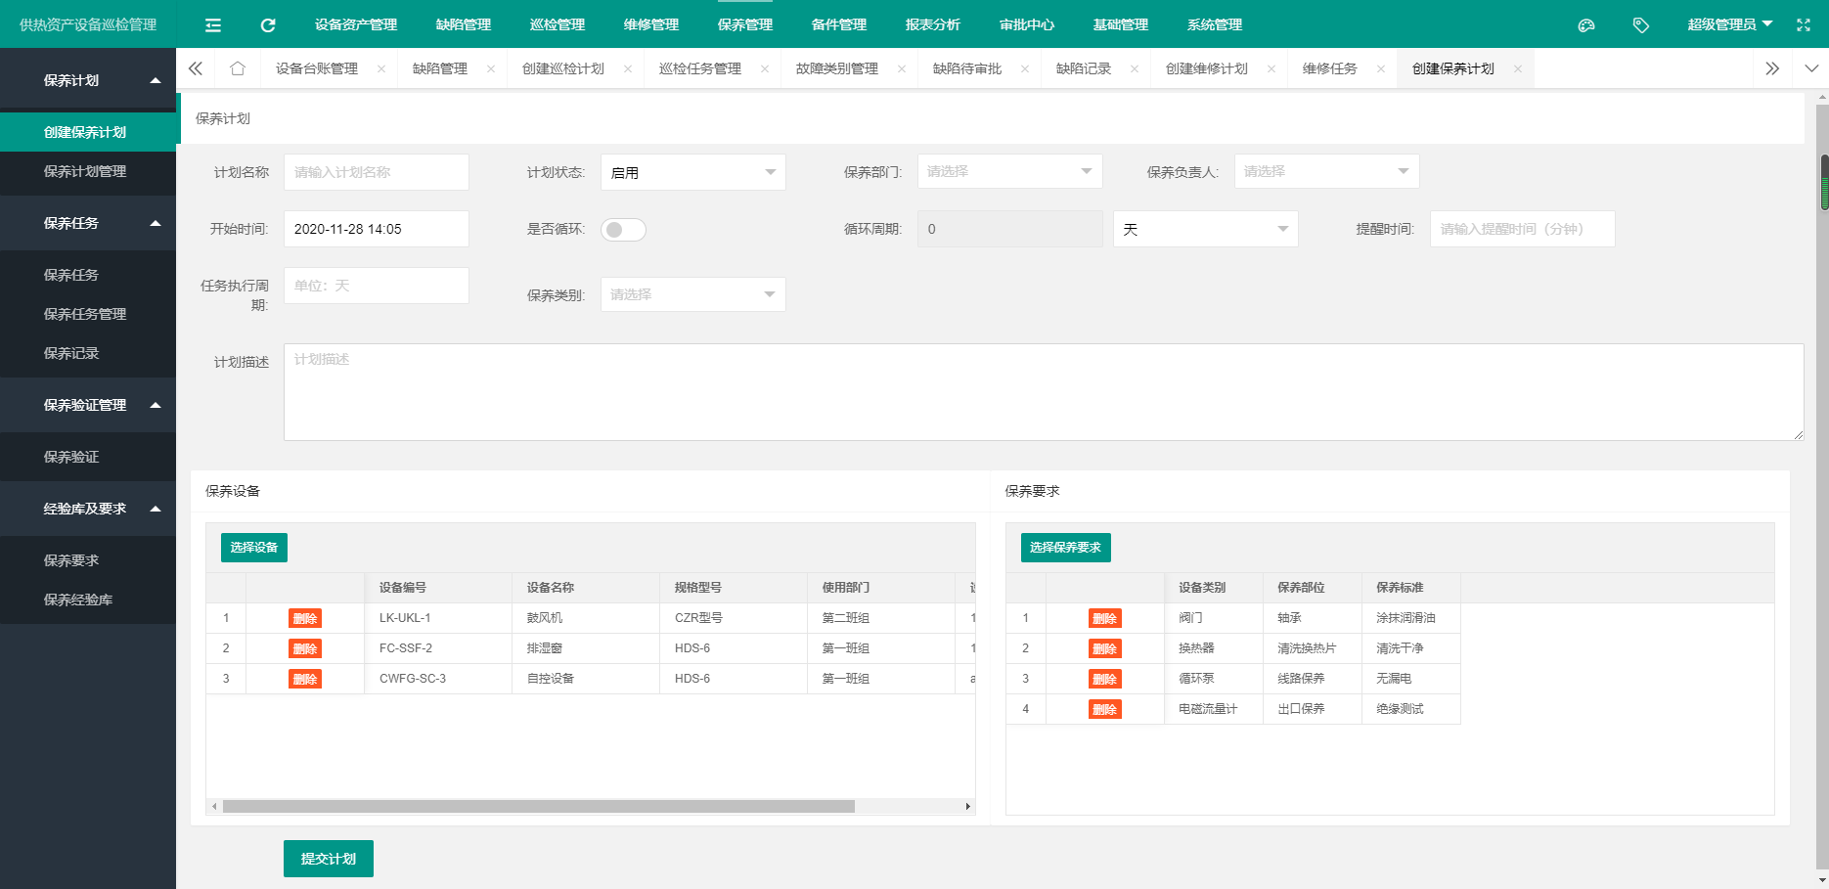The width and height of the screenshot is (1829, 889).
Task: Focus the 计划名称 input field
Action: 377,172
